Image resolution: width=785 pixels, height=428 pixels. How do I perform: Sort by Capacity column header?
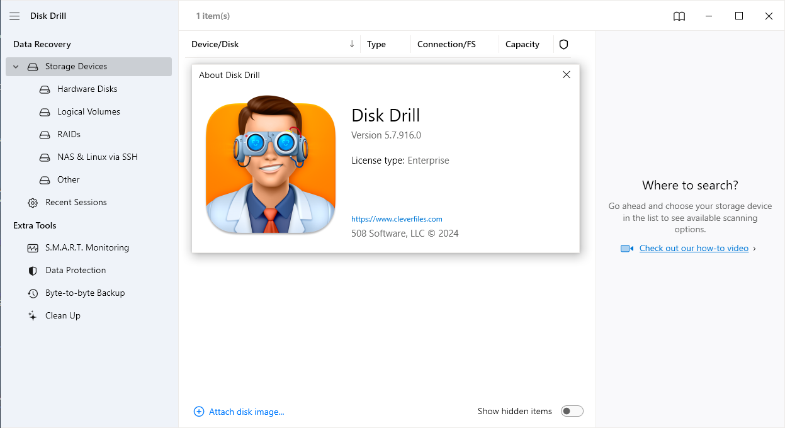click(x=522, y=45)
